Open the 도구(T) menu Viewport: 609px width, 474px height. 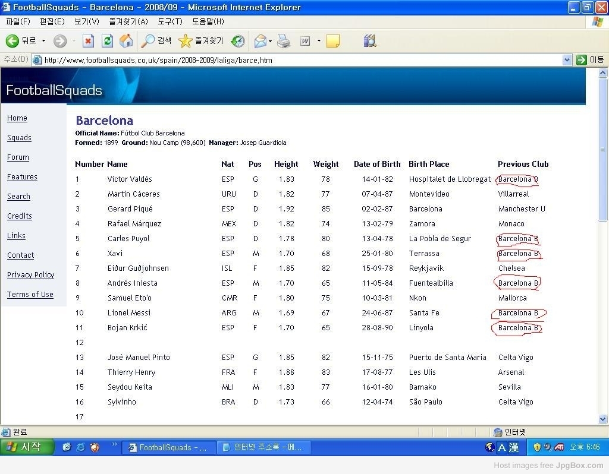click(x=169, y=21)
